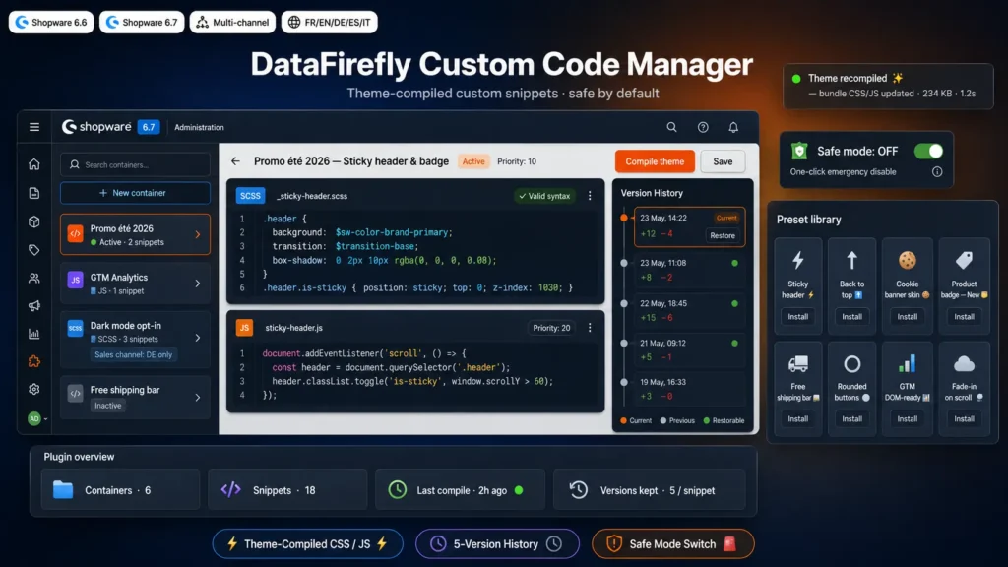Select the FR/EN/DE/ES/IT languages tab
Image resolution: width=1008 pixels, height=567 pixels.
329,22
